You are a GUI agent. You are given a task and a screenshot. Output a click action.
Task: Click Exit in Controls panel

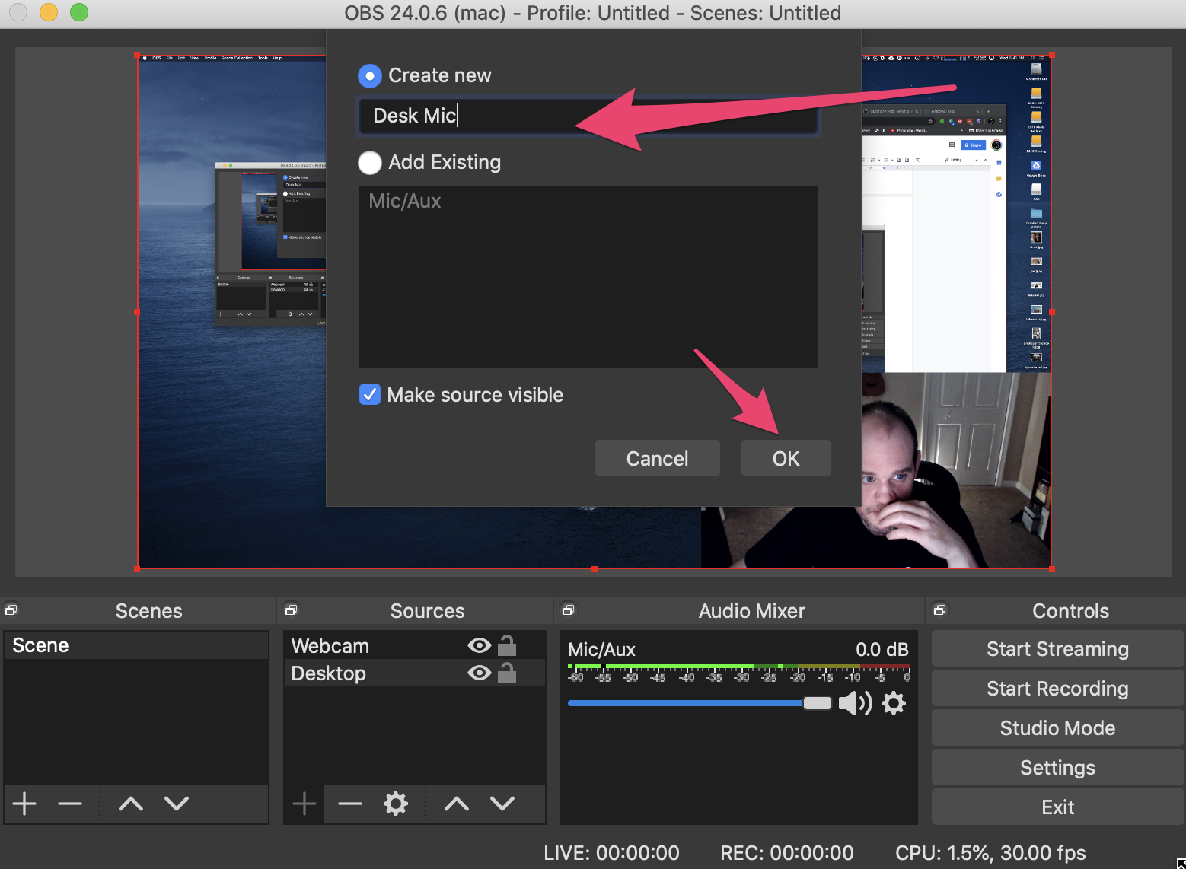pyautogui.click(x=1058, y=807)
